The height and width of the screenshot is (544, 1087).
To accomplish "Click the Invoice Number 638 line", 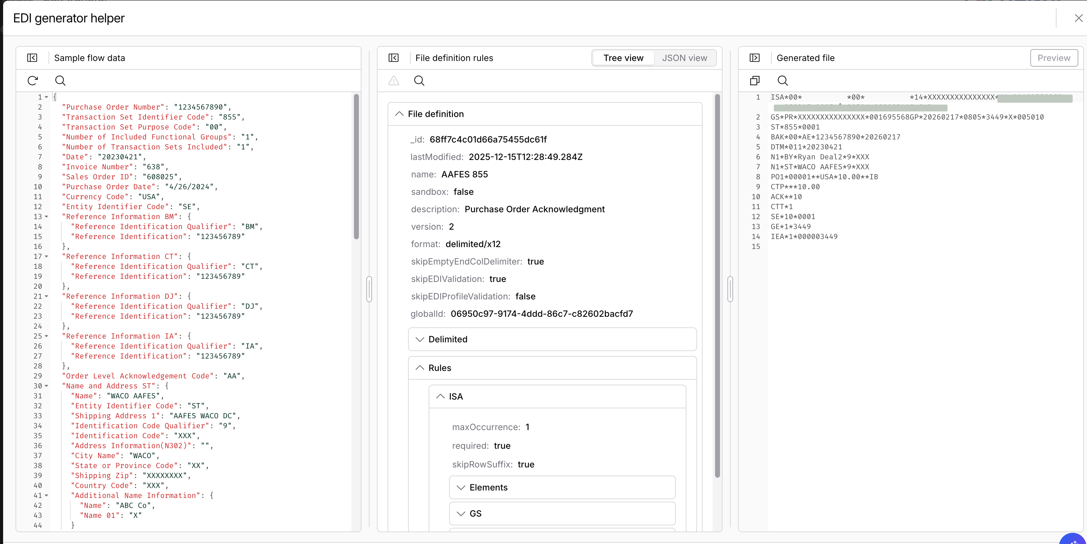I will 115,167.
